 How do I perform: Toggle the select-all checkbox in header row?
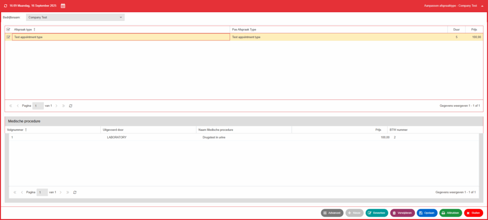pos(9,30)
